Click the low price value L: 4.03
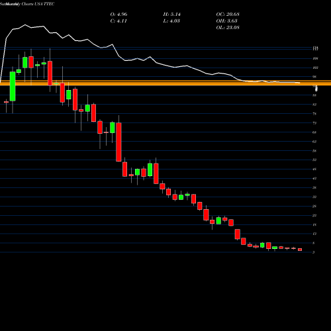The width and height of the screenshot is (331, 331). 171,21
